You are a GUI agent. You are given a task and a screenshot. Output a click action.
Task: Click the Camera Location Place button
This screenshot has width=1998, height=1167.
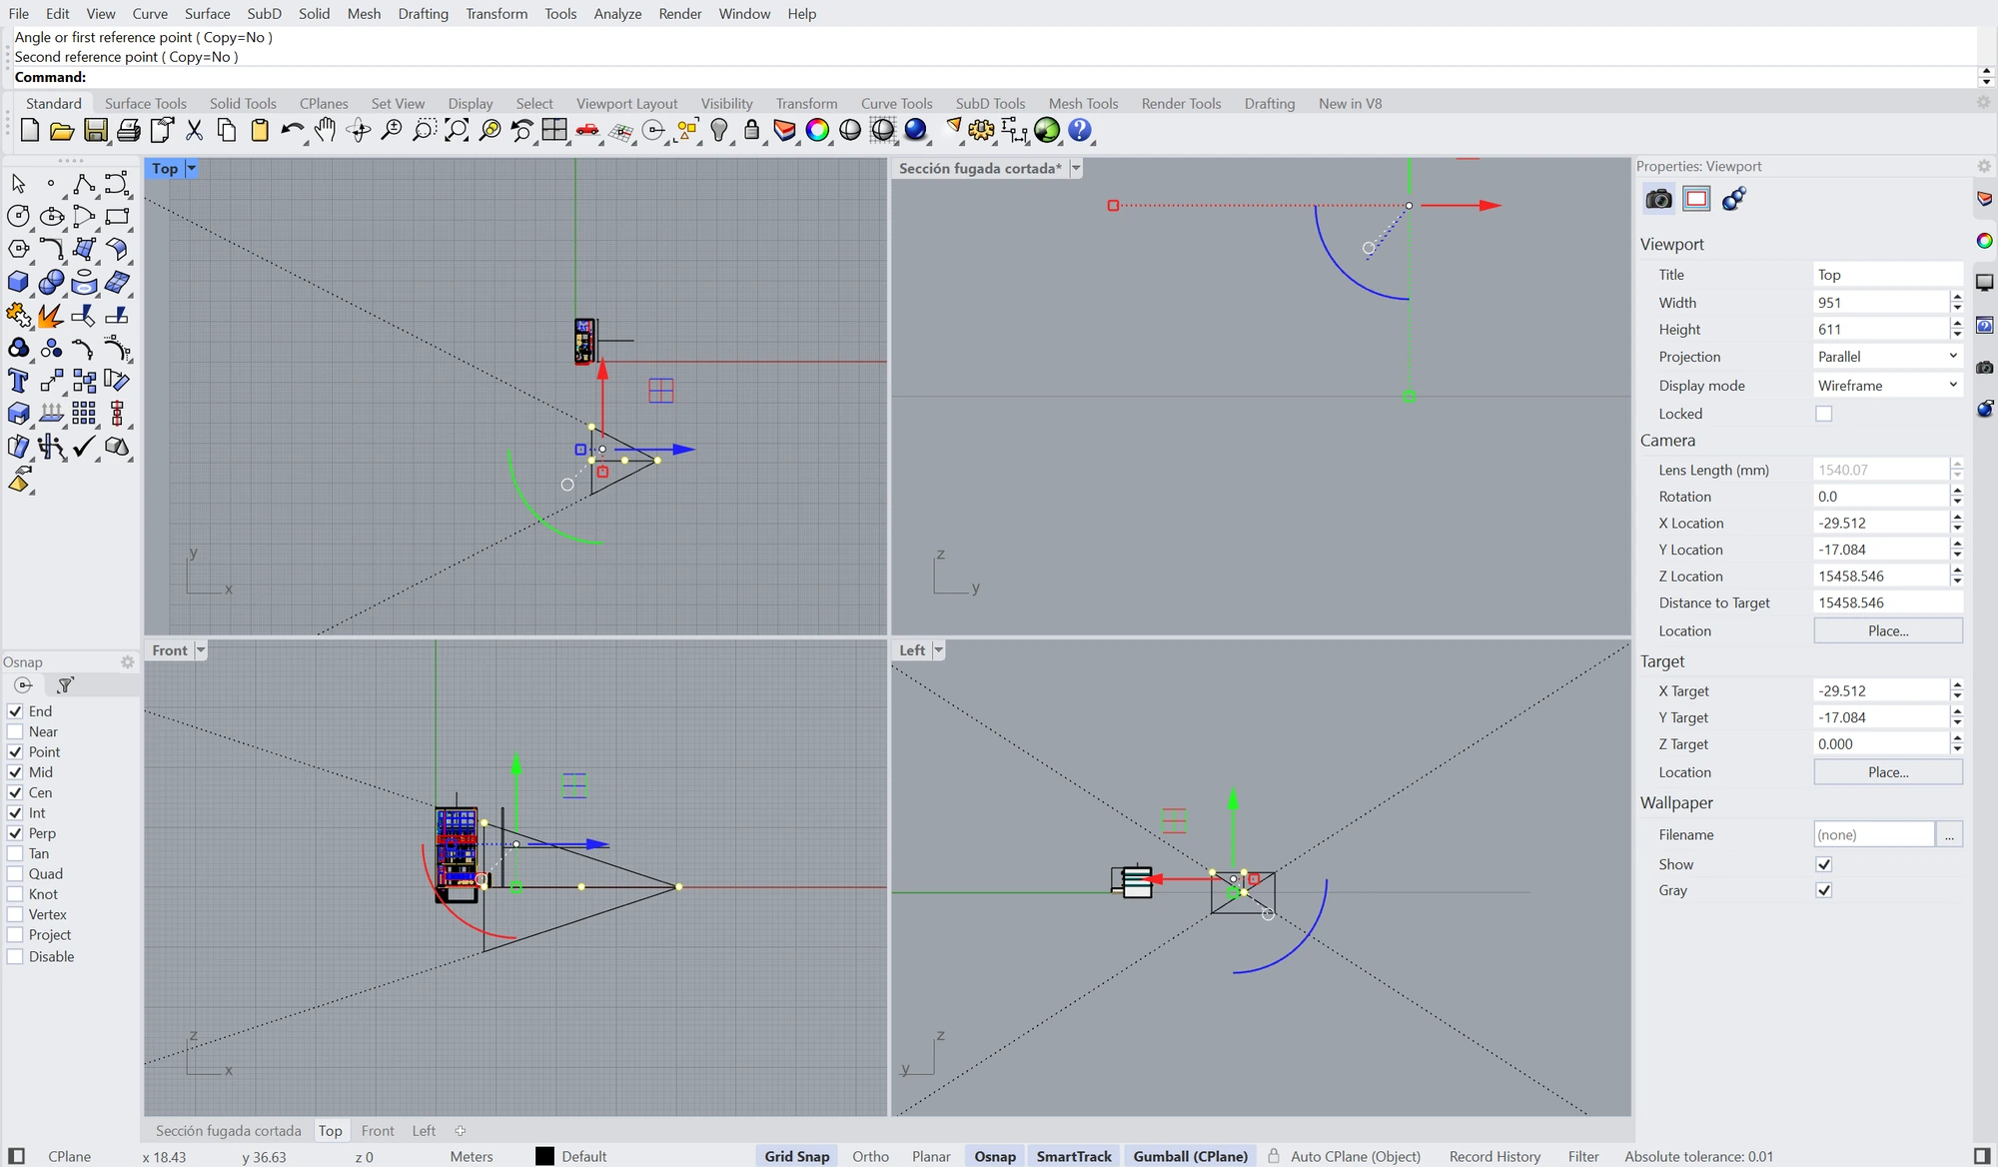pyautogui.click(x=1888, y=630)
